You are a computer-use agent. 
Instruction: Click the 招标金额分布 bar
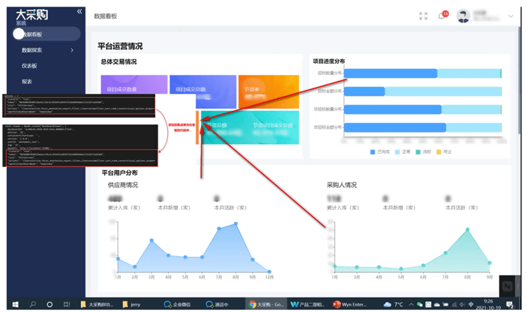pyautogui.click(x=423, y=91)
